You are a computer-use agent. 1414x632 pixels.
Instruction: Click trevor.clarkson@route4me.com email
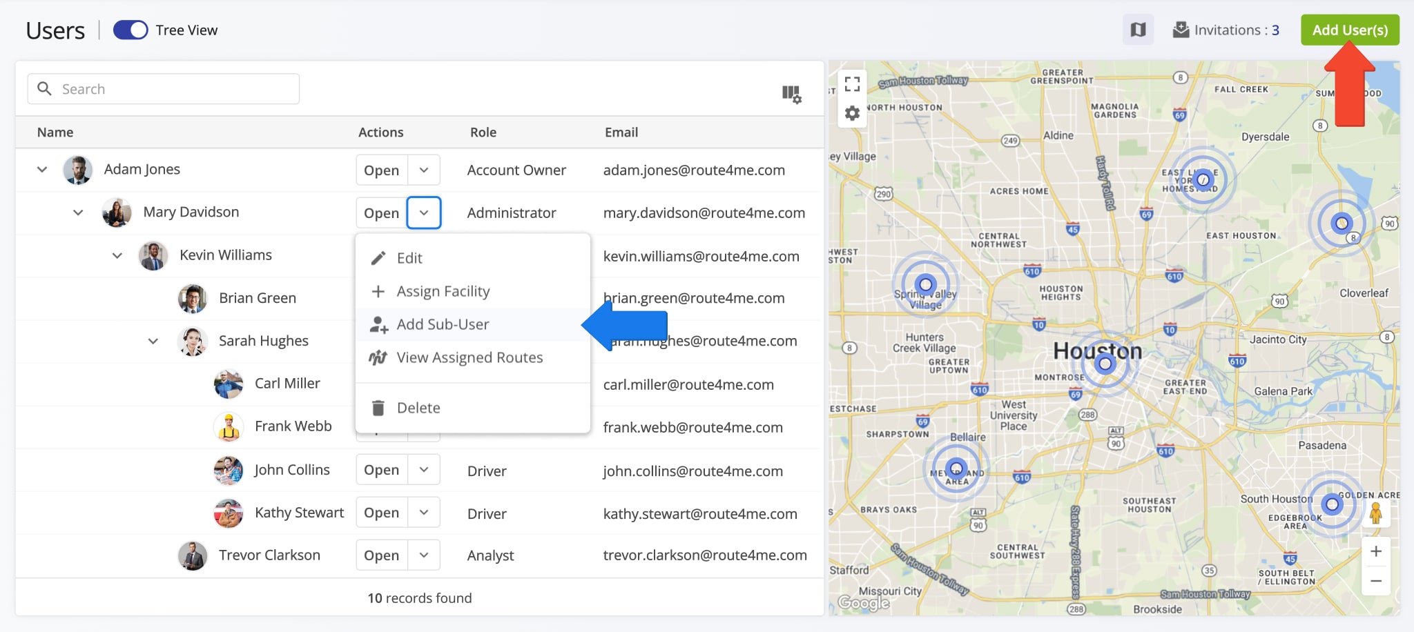pos(705,555)
